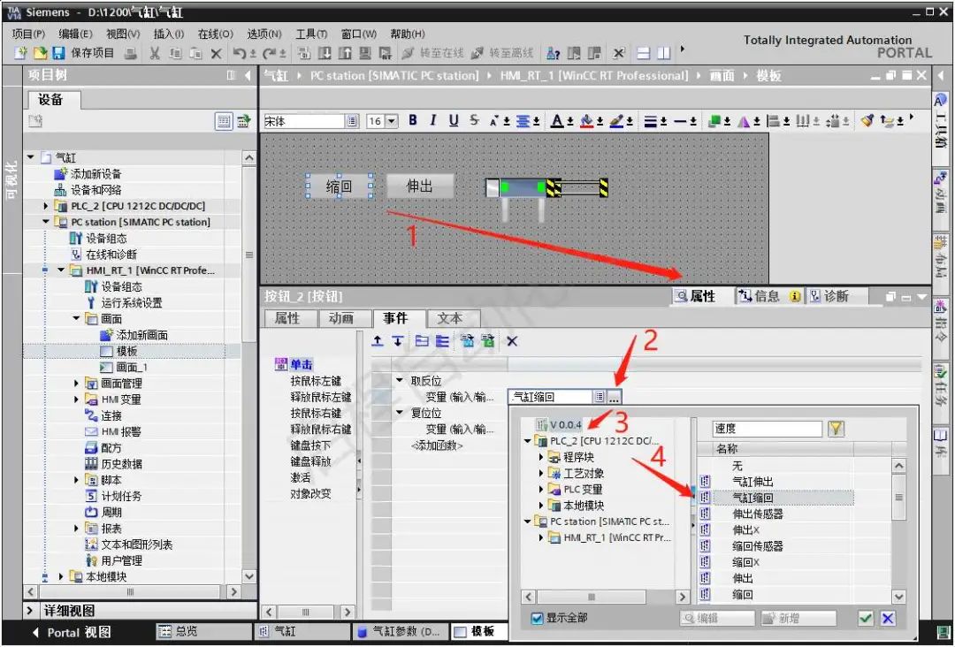
Task: Click the save project disk icon
Action: tap(58, 53)
